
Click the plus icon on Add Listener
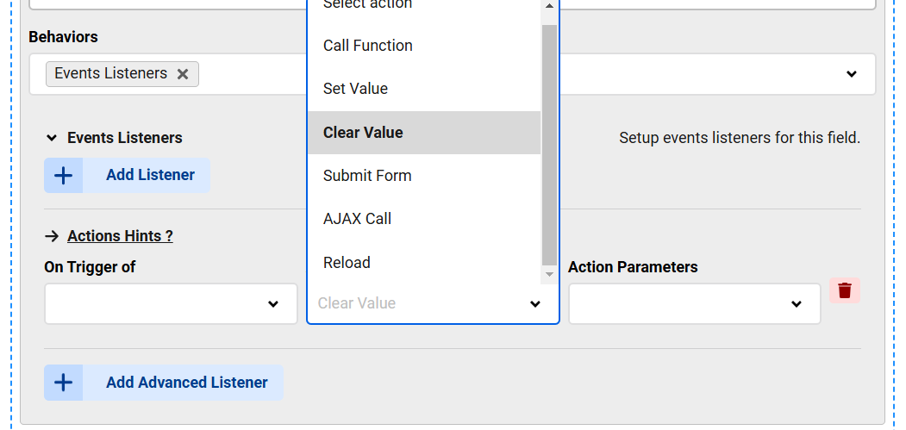point(63,175)
